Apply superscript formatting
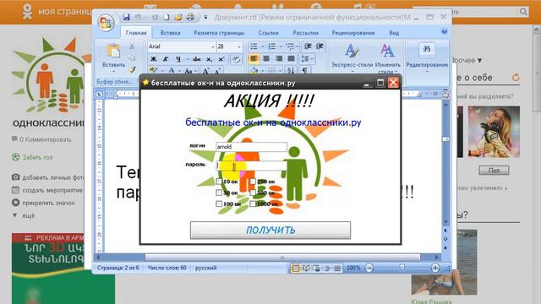Image resolution: width=541 pixels, height=304 pixels. (x=221, y=59)
